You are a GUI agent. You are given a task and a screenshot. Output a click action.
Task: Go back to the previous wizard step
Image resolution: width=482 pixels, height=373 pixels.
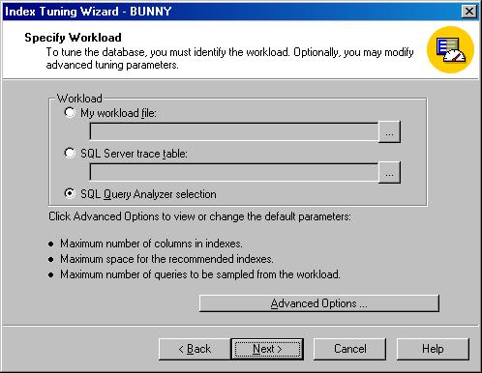tap(195, 349)
